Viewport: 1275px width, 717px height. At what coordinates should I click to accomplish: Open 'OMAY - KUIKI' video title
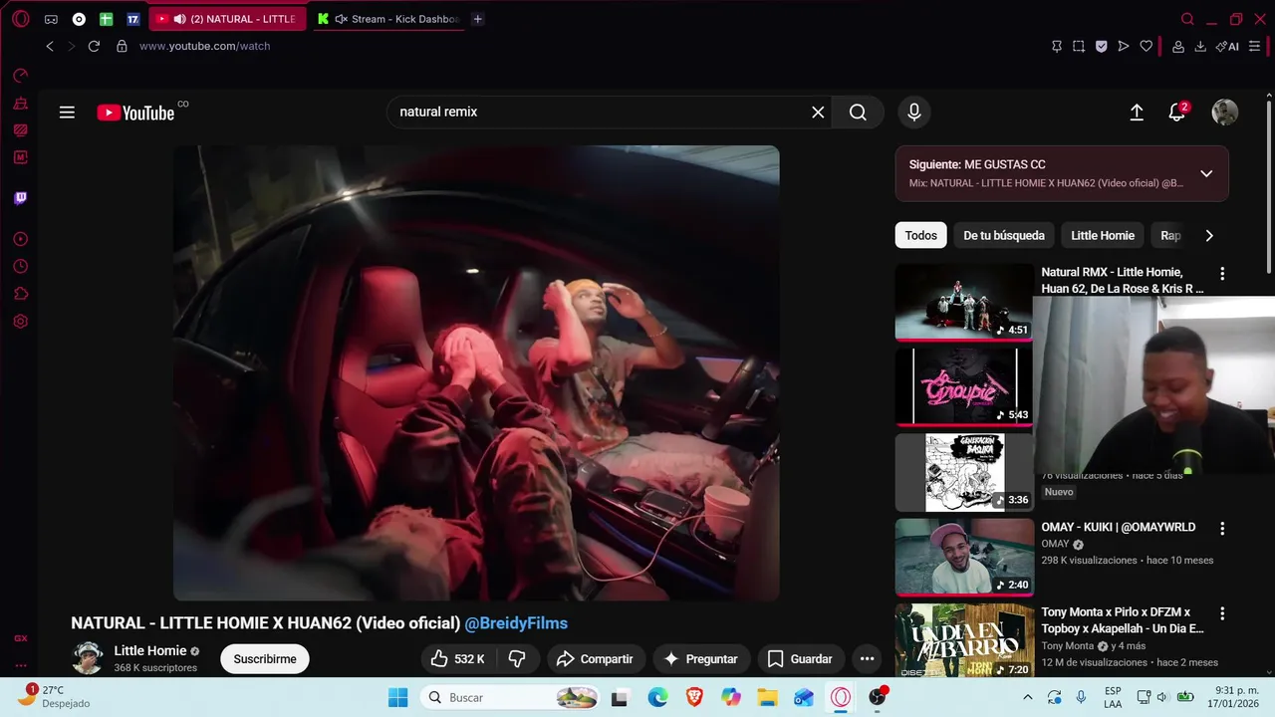coord(1118,528)
